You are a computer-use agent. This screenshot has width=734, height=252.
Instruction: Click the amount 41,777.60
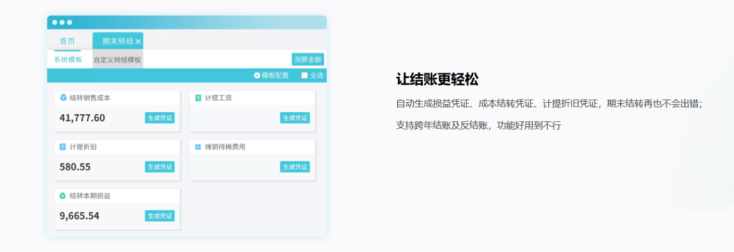tap(82, 118)
